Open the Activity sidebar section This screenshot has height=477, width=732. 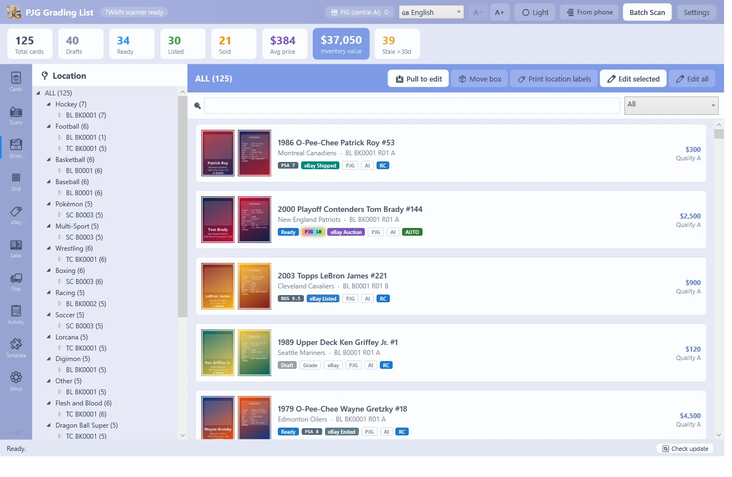point(16,314)
